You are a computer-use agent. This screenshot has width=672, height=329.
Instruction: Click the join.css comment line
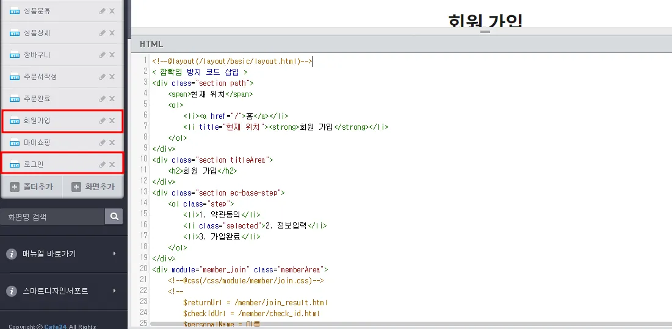pyautogui.click(x=245, y=281)
